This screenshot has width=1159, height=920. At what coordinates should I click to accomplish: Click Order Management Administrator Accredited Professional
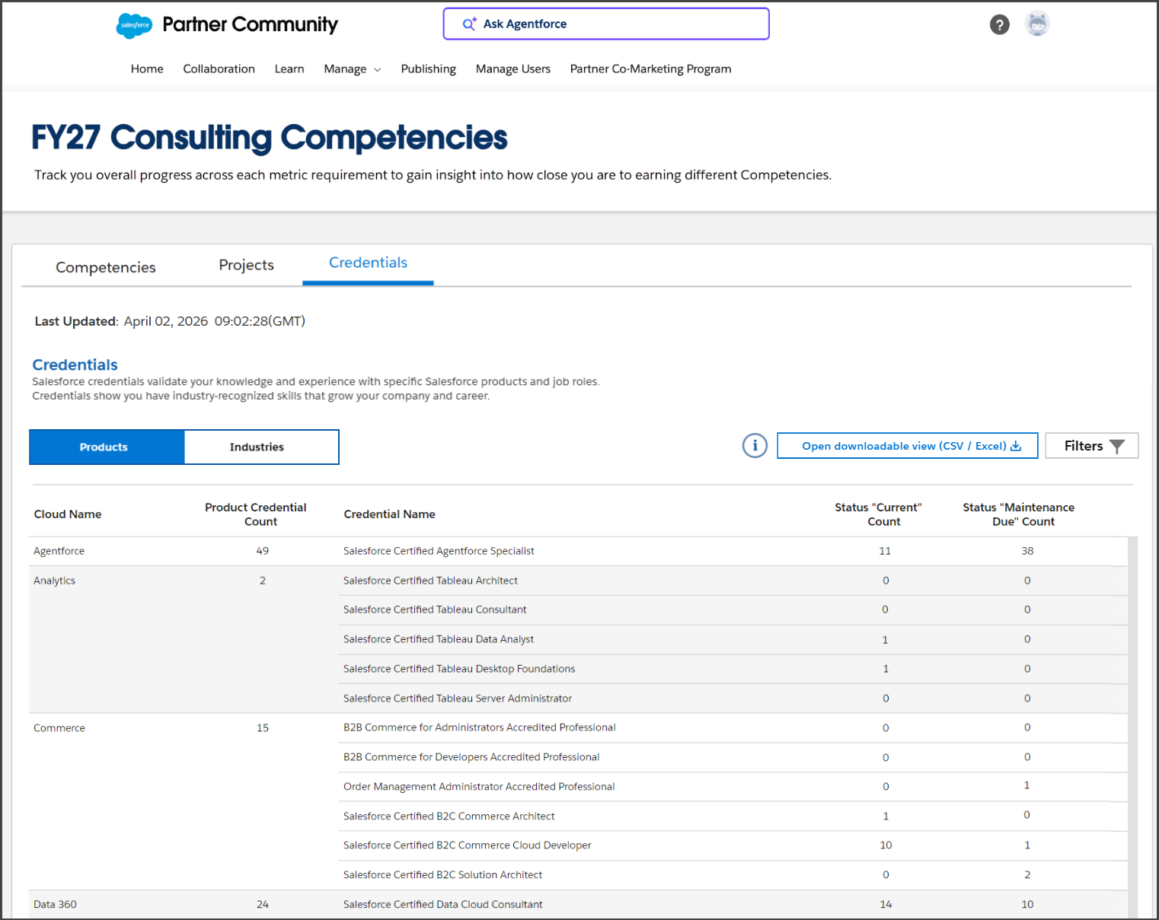click(479, 787)
